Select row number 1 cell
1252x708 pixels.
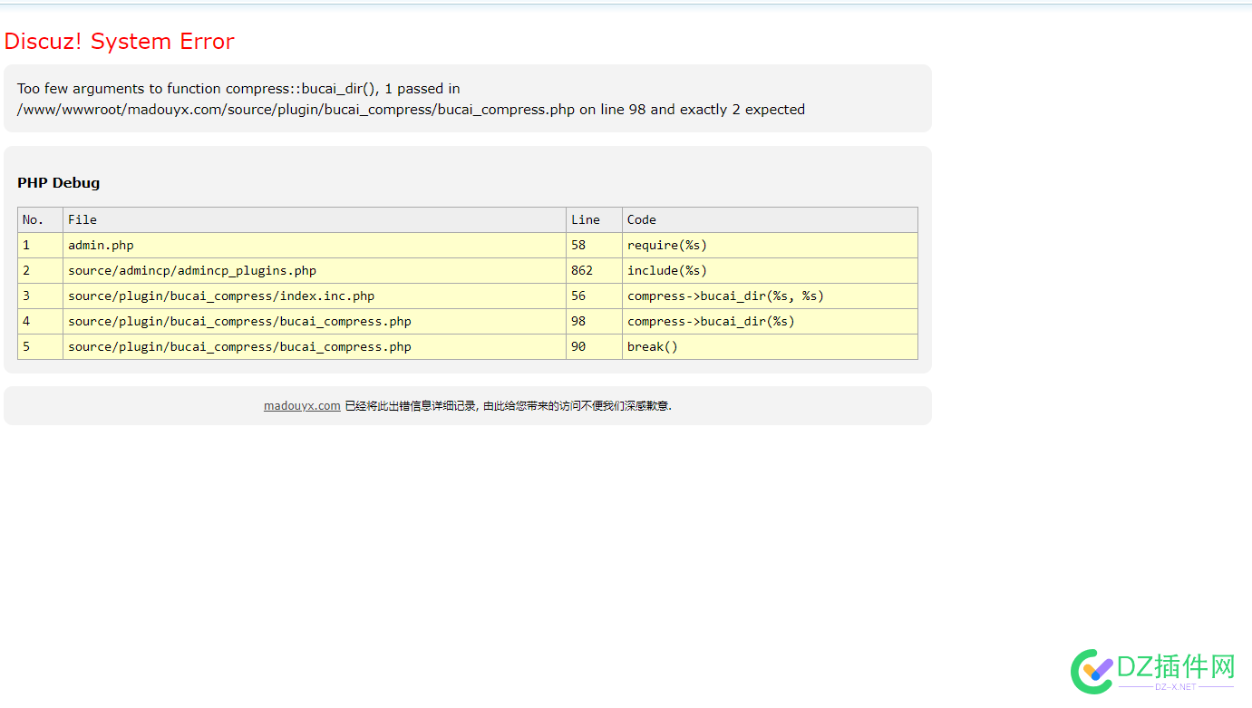tap(40, 245)
